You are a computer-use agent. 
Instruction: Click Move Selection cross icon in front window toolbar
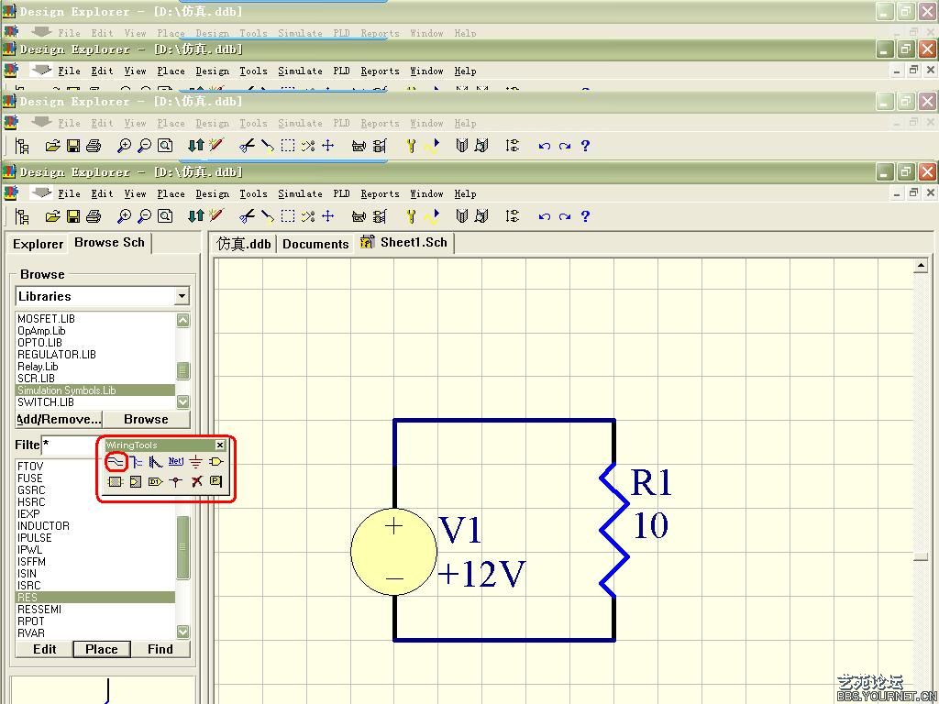tap(327, 216)
